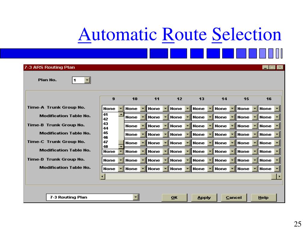
Task: Open Time-A Trunk Group dropdown in column 16
Action: click(x=277, y=109)
